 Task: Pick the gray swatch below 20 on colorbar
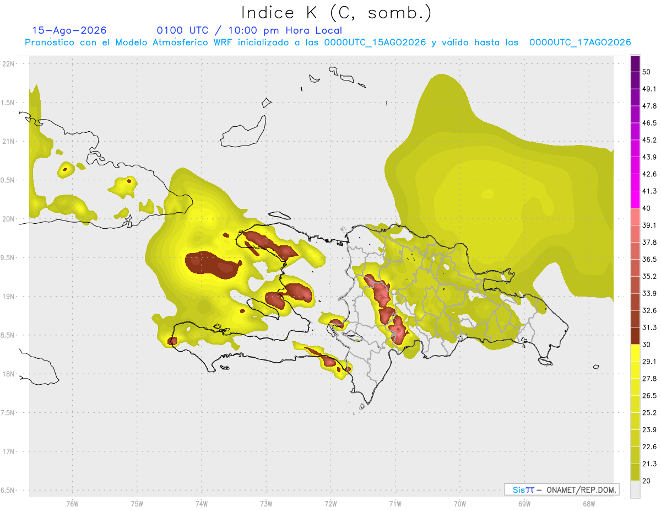pyautogui.click(x=635, y=490)
